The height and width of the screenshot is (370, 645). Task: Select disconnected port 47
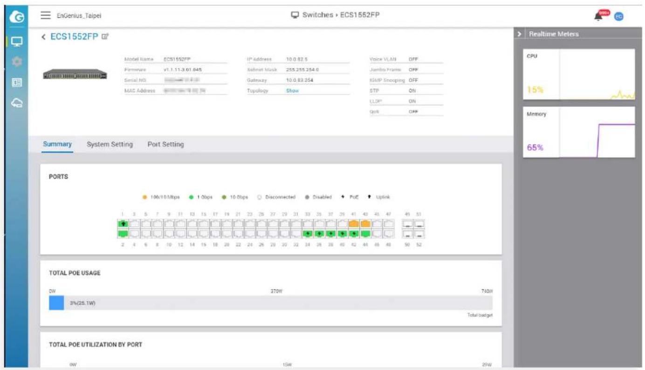[389, 224]
